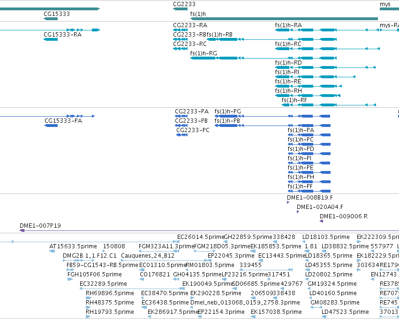Open protein fs(1)h-PG label

(227, 111)
